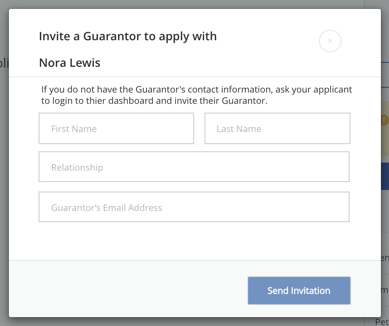Click the applicant name Nora Lewis

[x=70, y=63]
